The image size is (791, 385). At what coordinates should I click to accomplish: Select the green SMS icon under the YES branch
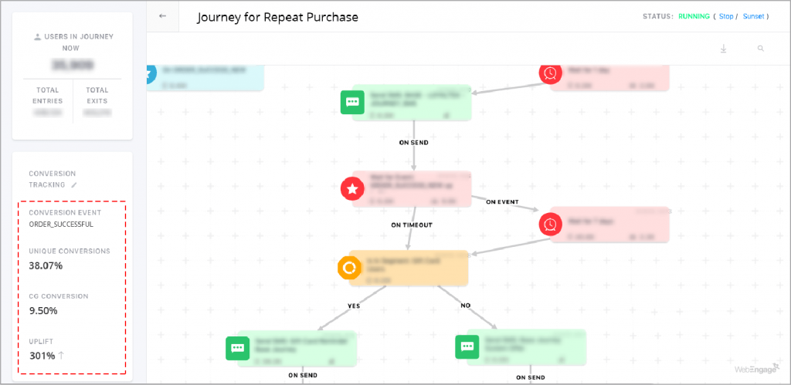(236, 347)
